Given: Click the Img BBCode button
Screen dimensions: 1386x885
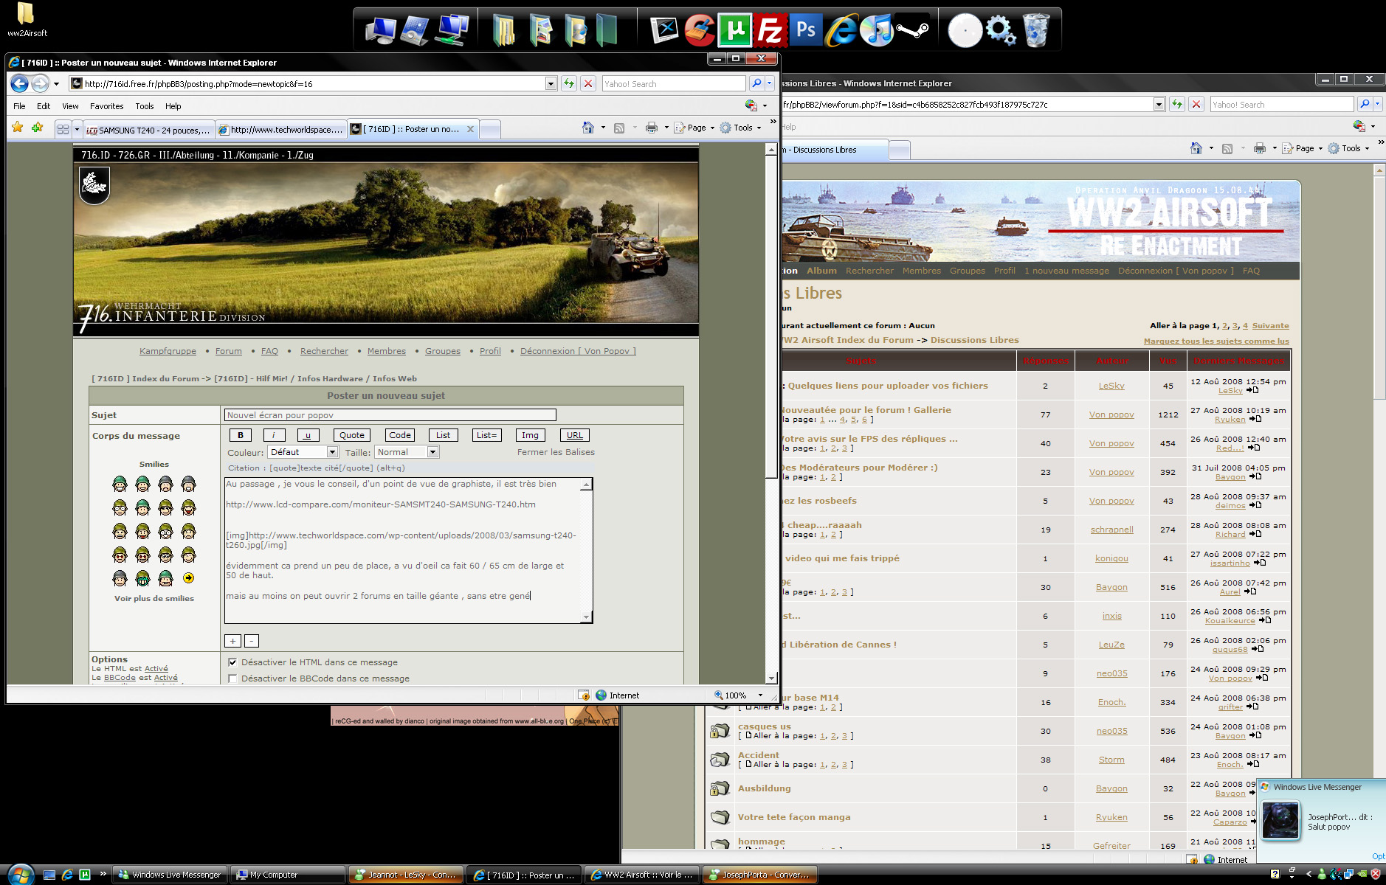Looking at the screenshot, I should tap(530, 435).
